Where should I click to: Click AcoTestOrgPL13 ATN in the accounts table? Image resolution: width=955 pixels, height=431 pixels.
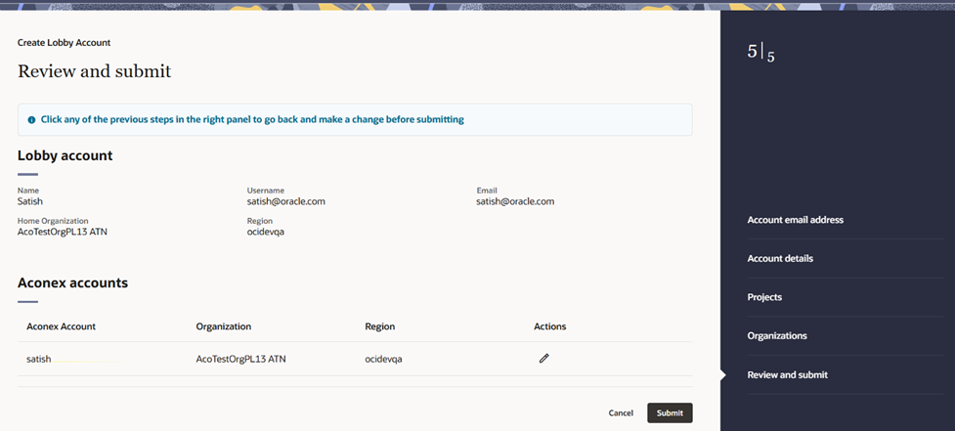point(240,359)
